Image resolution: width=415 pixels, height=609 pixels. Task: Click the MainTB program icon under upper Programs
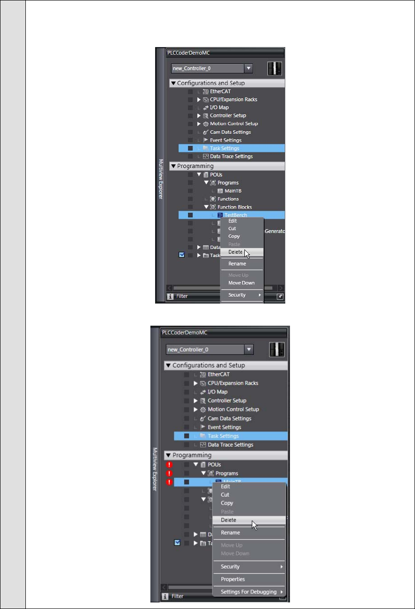coord(220,191)
